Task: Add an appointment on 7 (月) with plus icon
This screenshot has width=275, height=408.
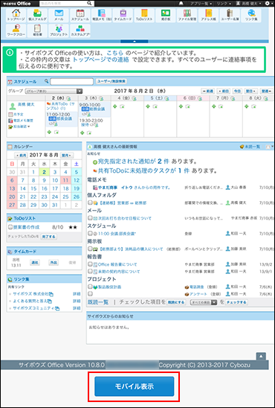Action: (214, 106)
